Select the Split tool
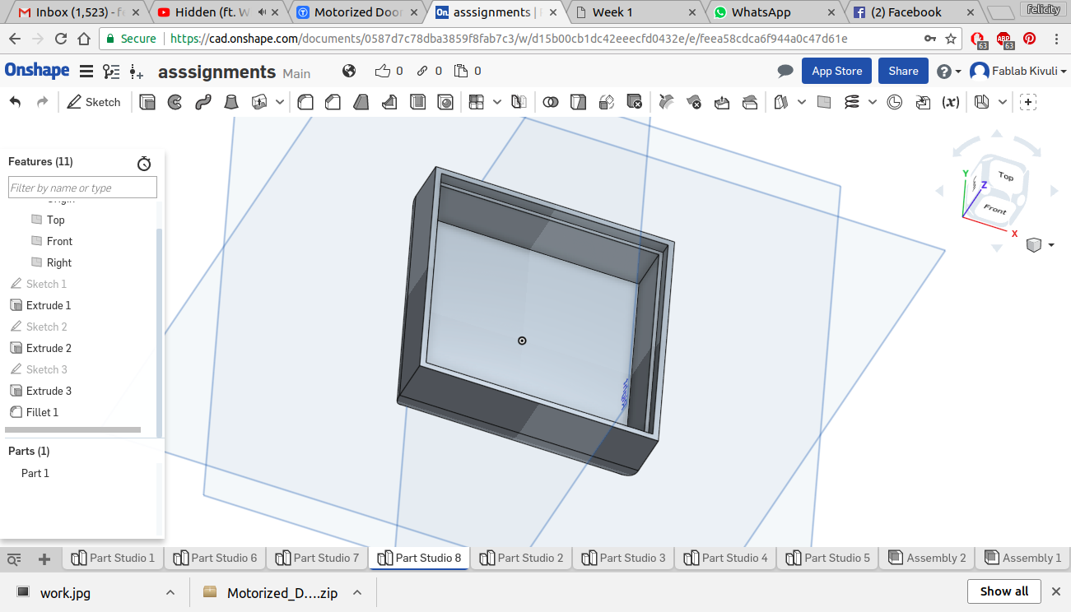Image resolution: width=1071 pixels, height=612 pixels. [x=579, y=102]
